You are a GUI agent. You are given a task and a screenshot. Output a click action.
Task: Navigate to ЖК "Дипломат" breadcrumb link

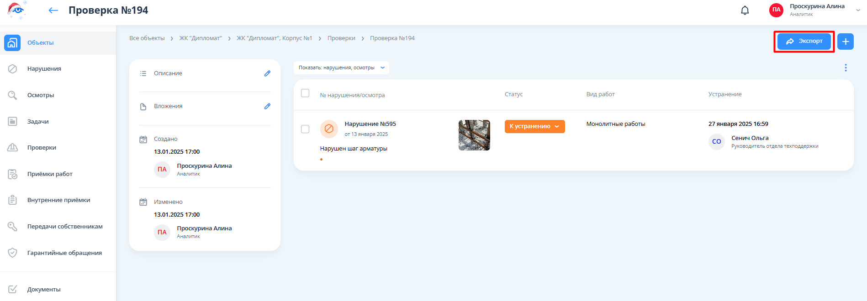200,38
